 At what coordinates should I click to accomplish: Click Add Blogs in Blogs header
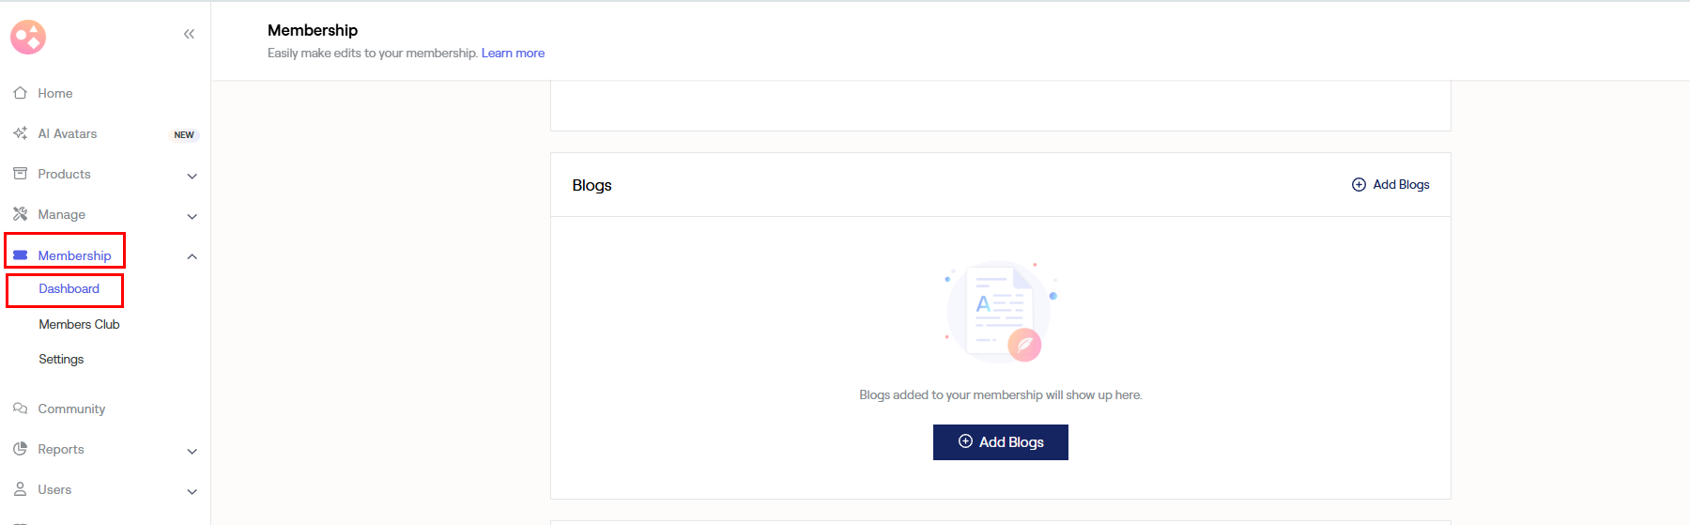(1390, 184)
